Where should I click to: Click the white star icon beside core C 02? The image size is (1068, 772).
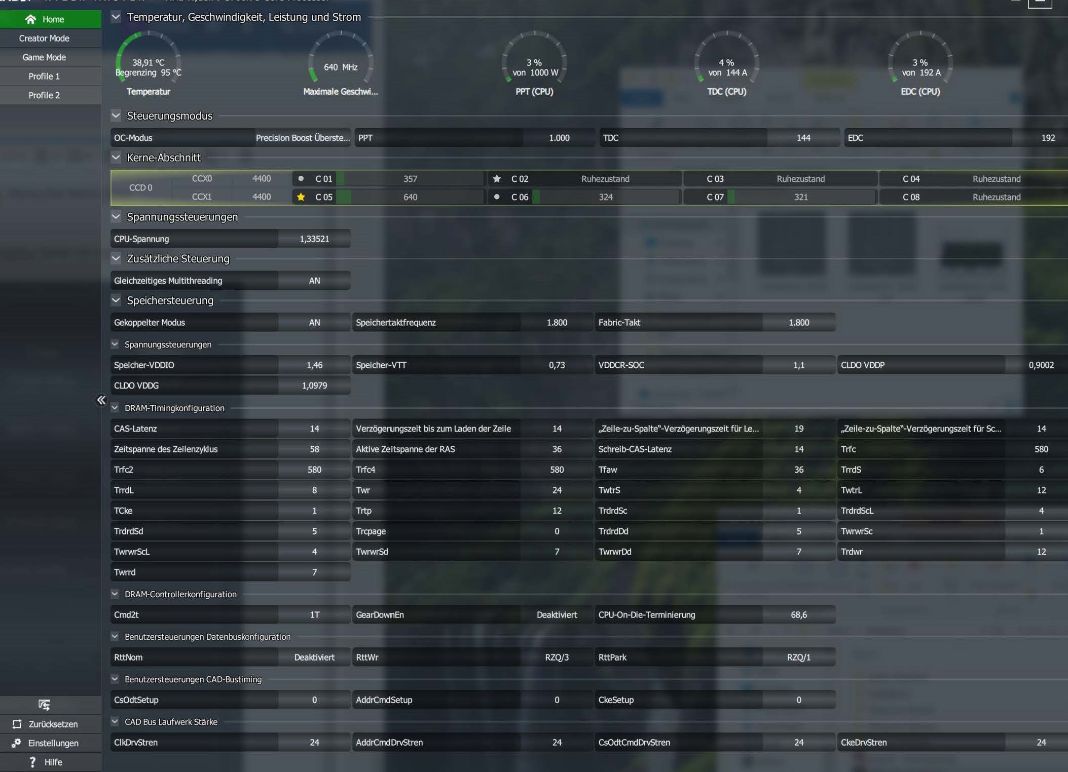click(x=497, y=179)
